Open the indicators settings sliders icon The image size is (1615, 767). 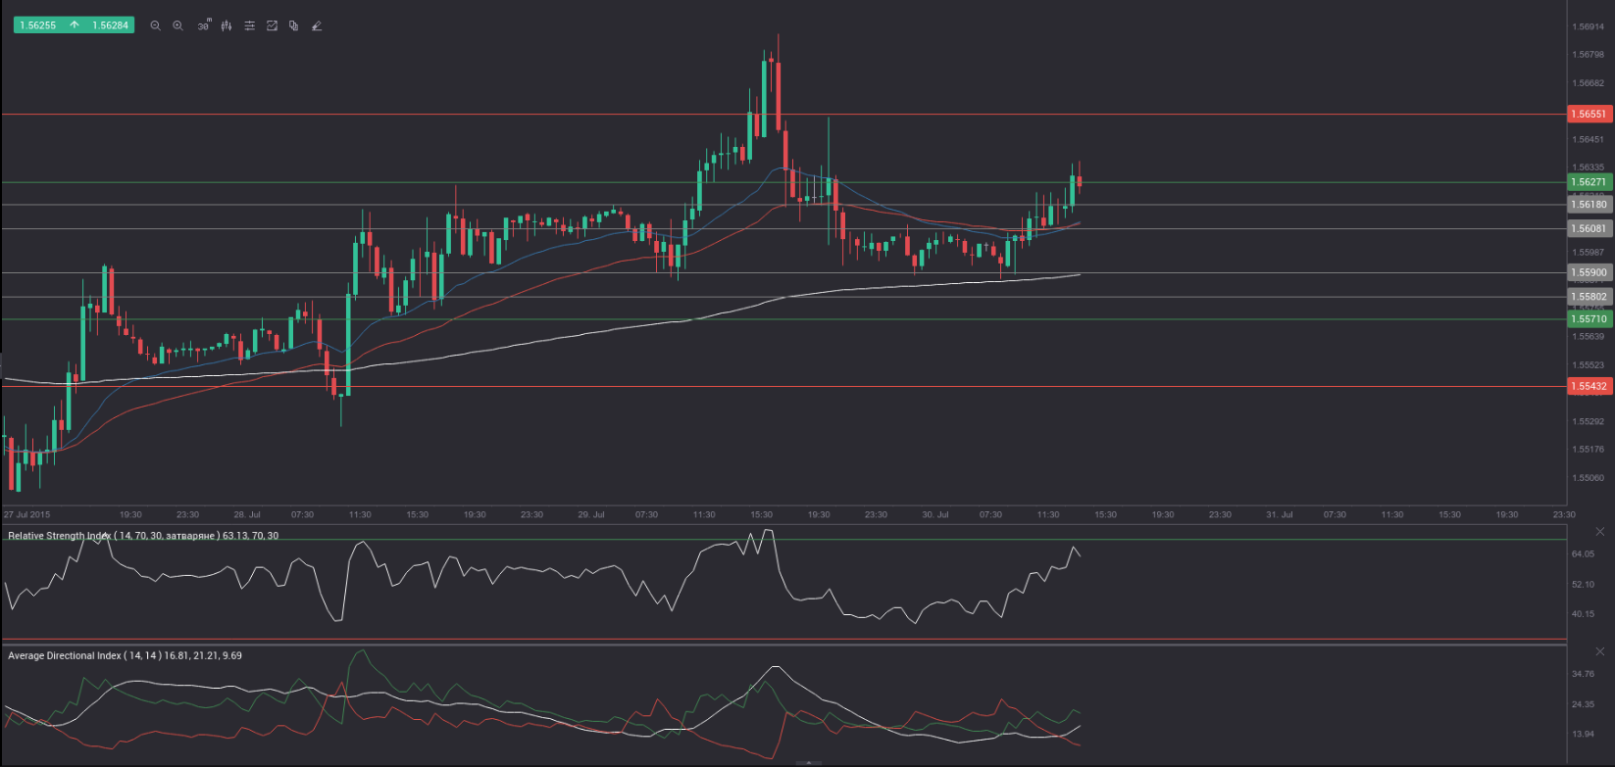click(249, 25)
